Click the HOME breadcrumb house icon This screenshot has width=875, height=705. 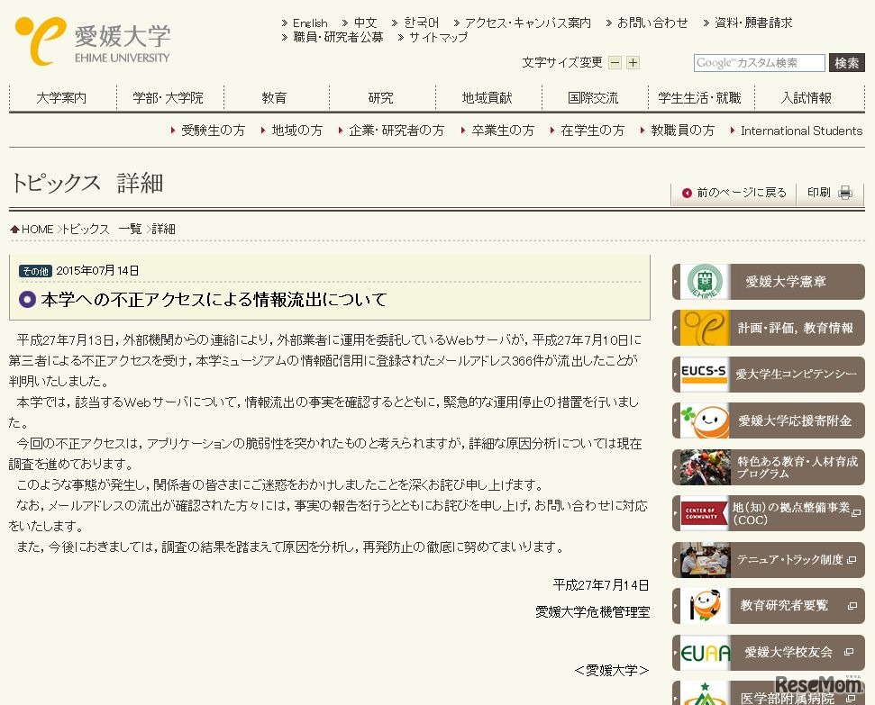(14, 229)
